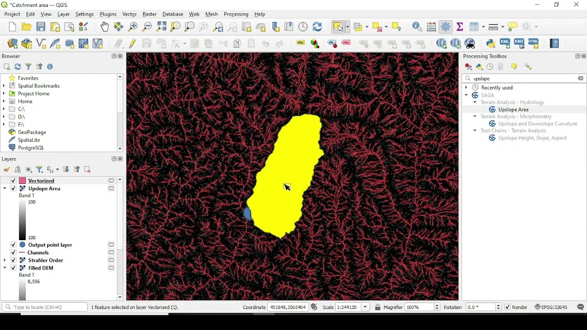Increase the Rotation spinner value
Viewport: 587px width, 330px height.
499,305
